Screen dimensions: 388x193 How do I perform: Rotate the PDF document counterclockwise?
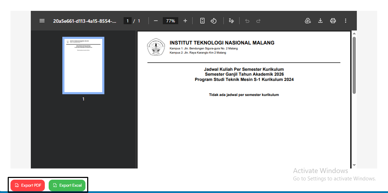coord(214,21)
